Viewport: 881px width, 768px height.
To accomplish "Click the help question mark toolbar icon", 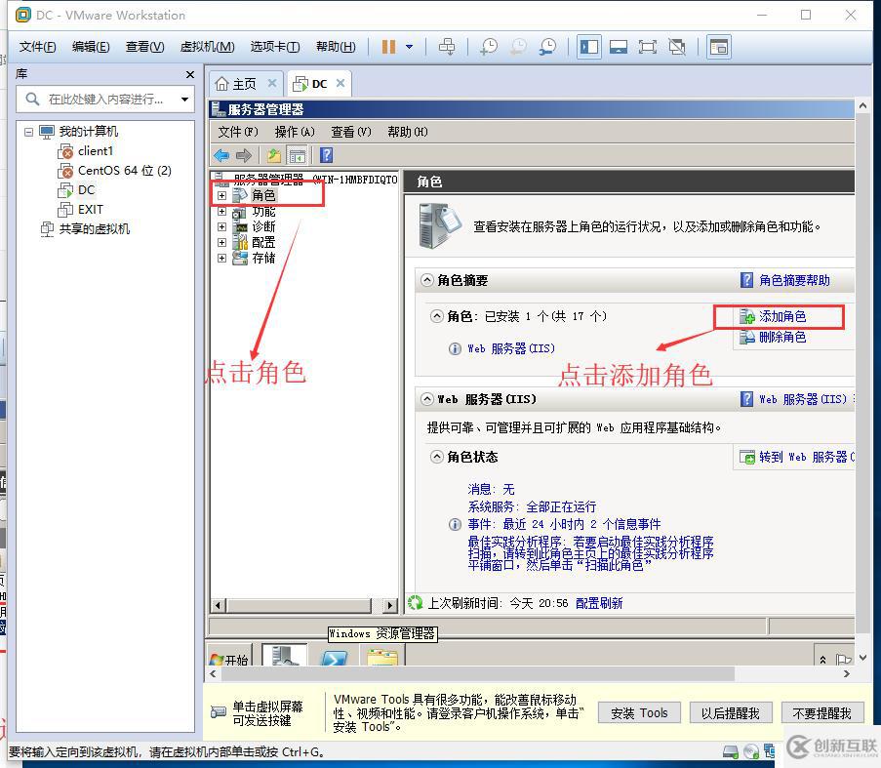I will click(327, 155).
